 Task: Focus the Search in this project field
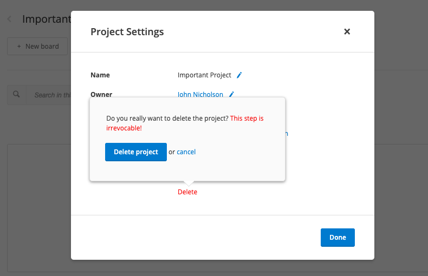[49, 95]
